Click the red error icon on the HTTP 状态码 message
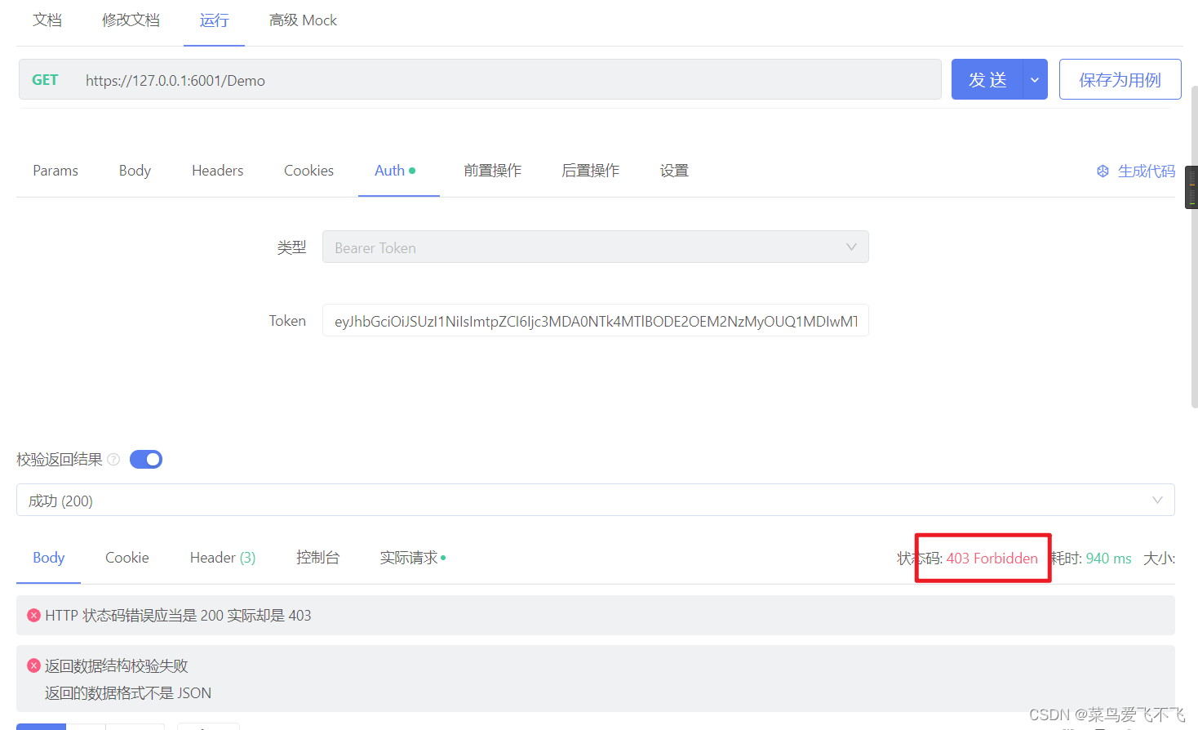1198x730 pixels. 33,615
